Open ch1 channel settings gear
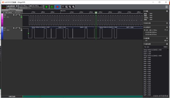The image size is (170, 98). coord(14,28)
